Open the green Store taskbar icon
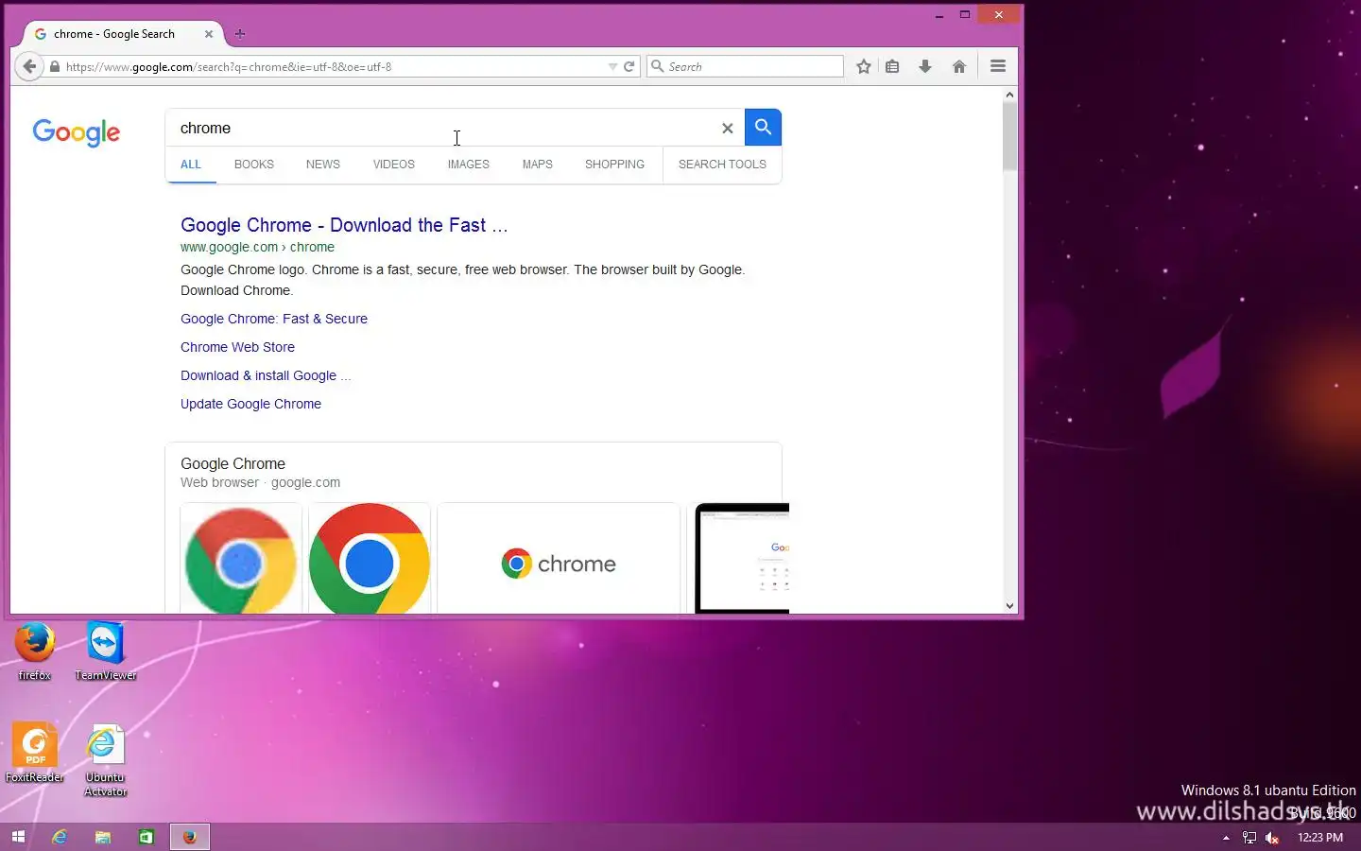The height and width of the screenshot is (851, 1361). [x=146, y=837]
